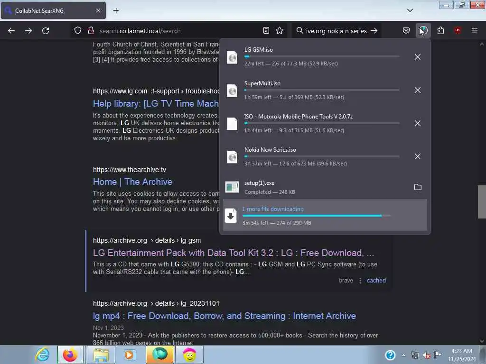Open site security padlock info
Screen dimensions: 486x364
pos(91,31)
